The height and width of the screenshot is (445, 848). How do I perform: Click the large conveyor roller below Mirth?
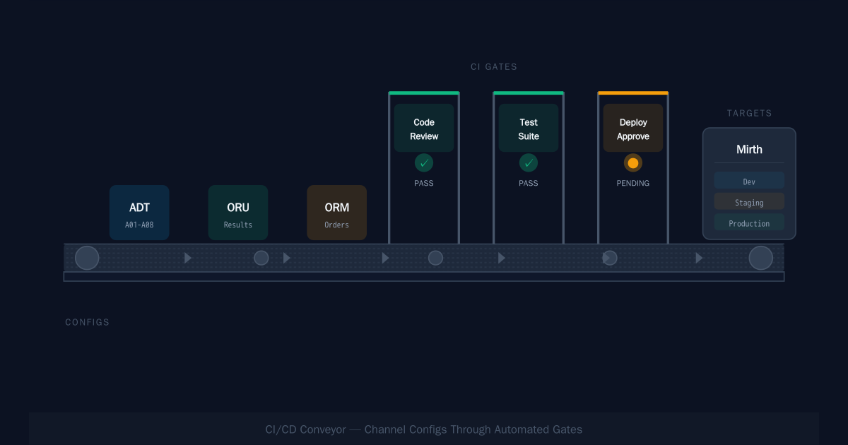pos(761,258)
